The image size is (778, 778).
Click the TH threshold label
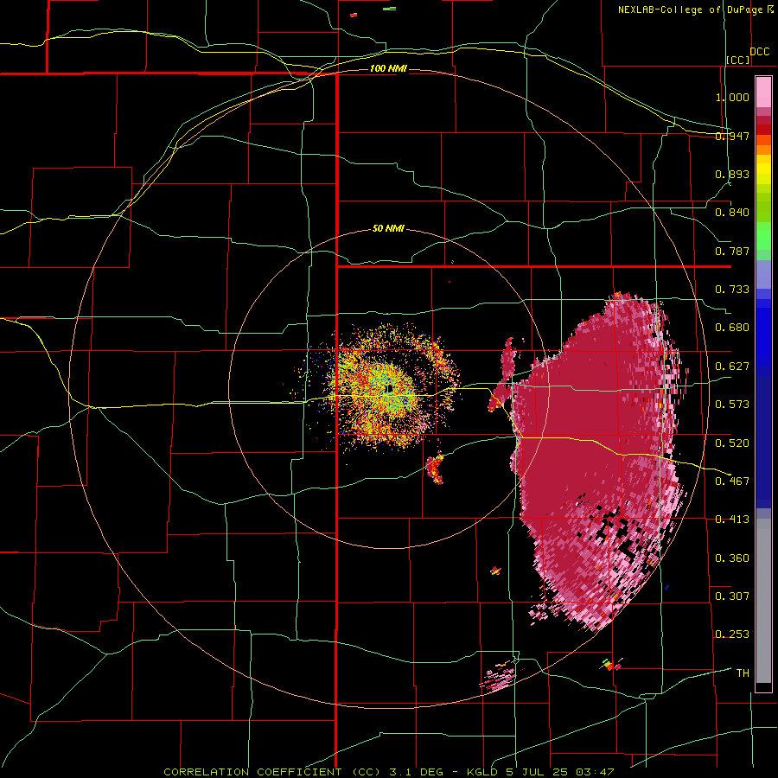(743, 673)
